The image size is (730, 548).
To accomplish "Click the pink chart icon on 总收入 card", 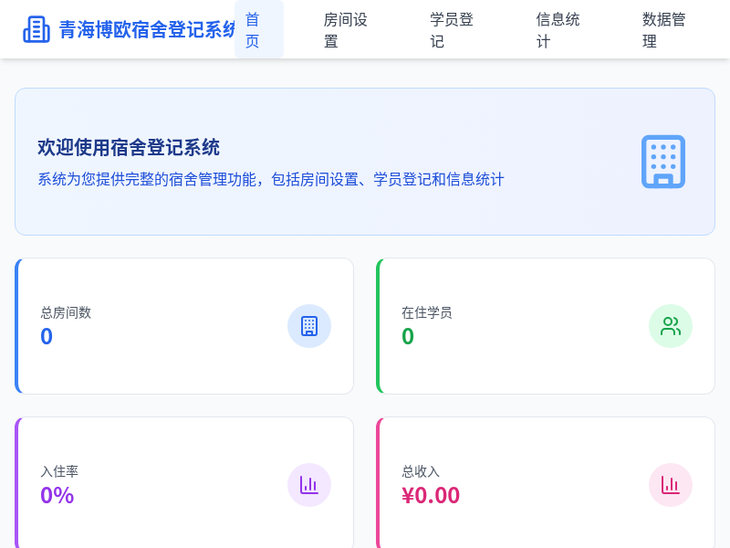I will pyautogui.click(x=671, y=485).
